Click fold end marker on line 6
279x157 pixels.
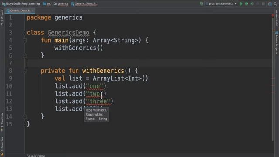25,56
